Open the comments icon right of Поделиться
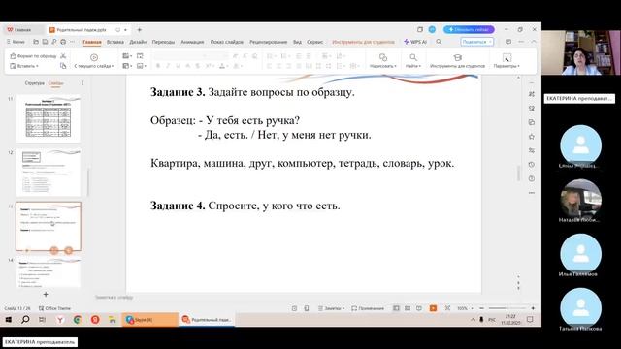This screenshot has height=349, width=621. [x=508, y=42]
